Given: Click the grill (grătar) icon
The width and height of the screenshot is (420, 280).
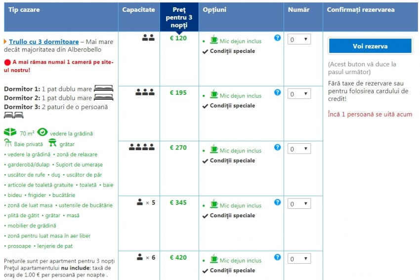Looking at the screenshot, I should tap(52, 143).
